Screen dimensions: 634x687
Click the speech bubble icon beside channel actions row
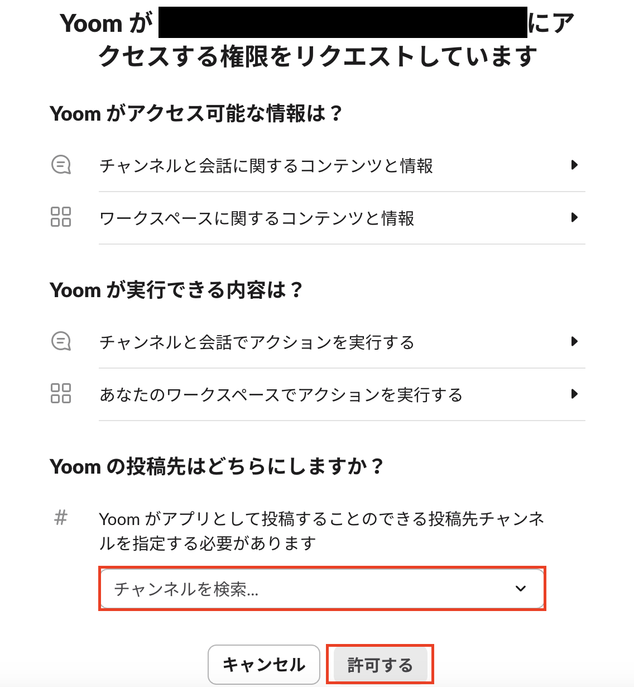[x=61, y=341]
